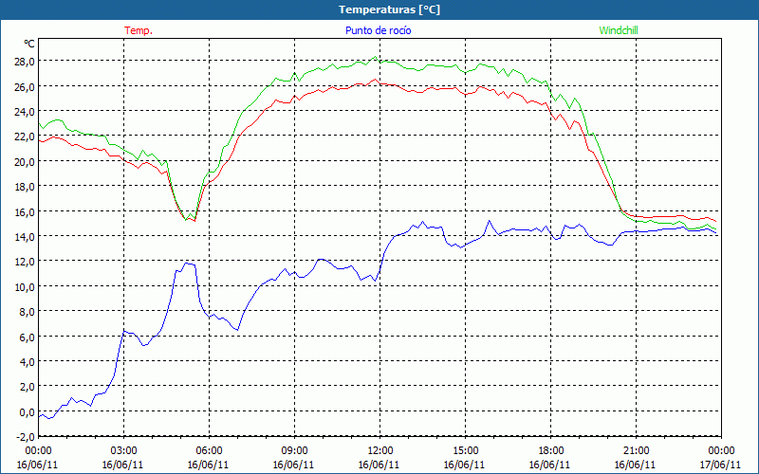Click the Windchill legend label
The width and height of the screenshot is (759, 474).
pyautogui.click(x=619, y=30)
